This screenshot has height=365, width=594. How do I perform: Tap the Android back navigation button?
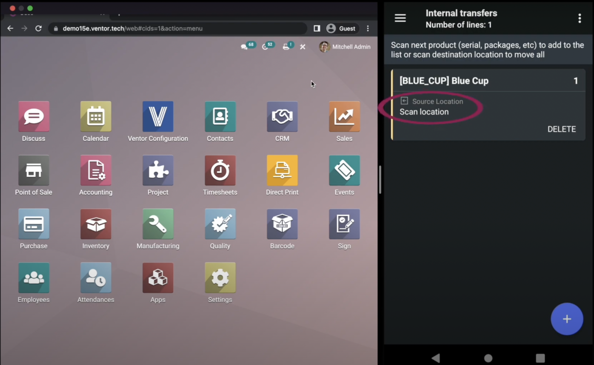point(436,358)
